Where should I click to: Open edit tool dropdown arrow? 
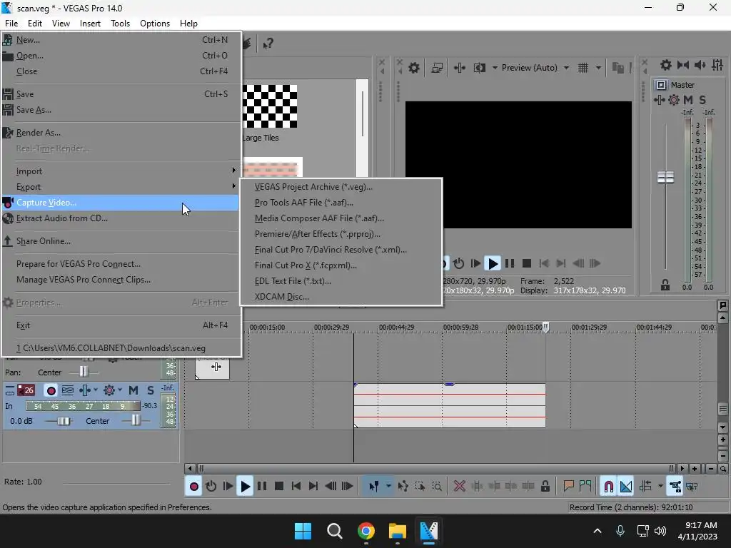[388, 487]
